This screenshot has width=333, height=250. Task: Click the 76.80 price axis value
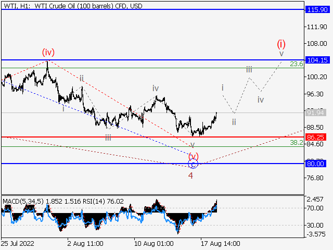pyautogui.click(x=315, y=178)
